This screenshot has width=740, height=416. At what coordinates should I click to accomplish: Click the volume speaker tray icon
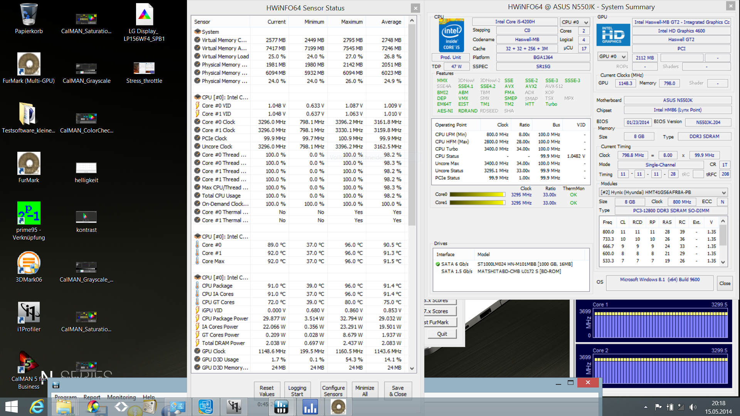pyautogui.click(x=693, y=407)
